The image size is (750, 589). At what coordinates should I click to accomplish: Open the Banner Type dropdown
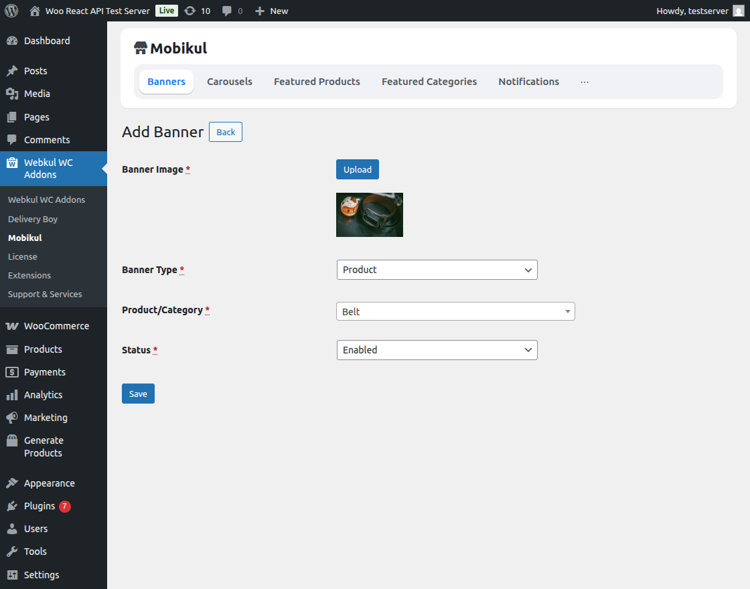click(x=437, y=270)
